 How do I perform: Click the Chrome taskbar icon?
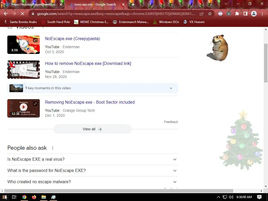pos(24,197)
